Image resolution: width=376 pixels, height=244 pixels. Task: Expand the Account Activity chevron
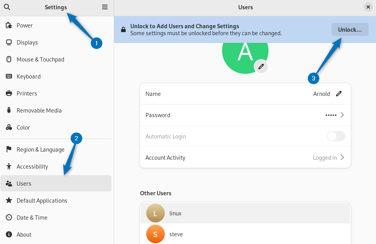[x=342, y=157]
